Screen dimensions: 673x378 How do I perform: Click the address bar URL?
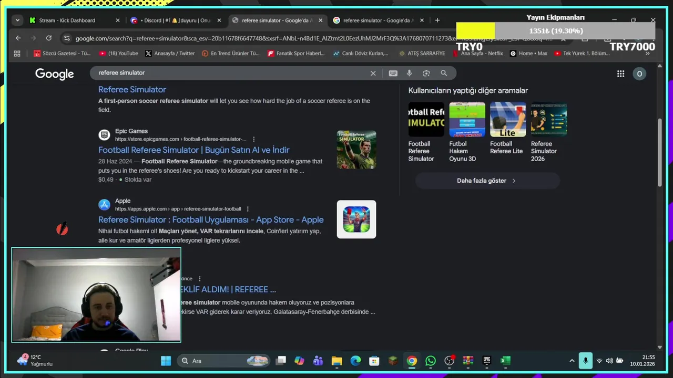(263, 38)
